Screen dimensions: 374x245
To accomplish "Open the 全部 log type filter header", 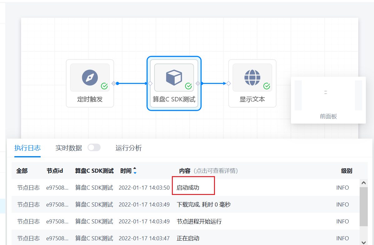I will [22, 171].
